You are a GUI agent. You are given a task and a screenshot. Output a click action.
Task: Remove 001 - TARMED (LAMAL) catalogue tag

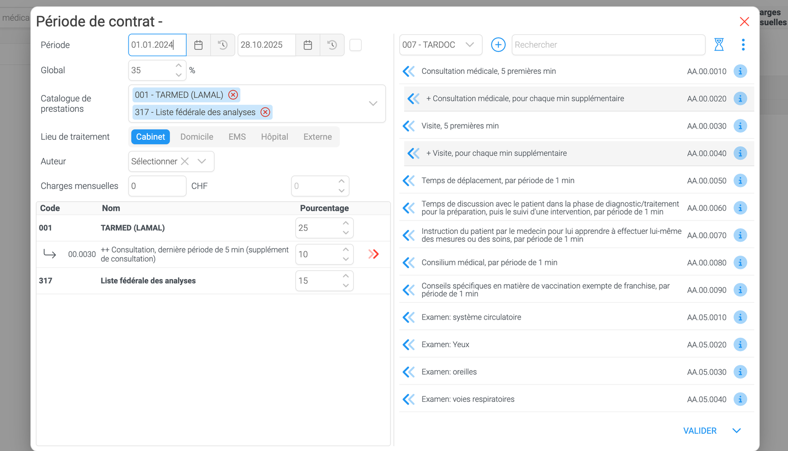(233, 95)
